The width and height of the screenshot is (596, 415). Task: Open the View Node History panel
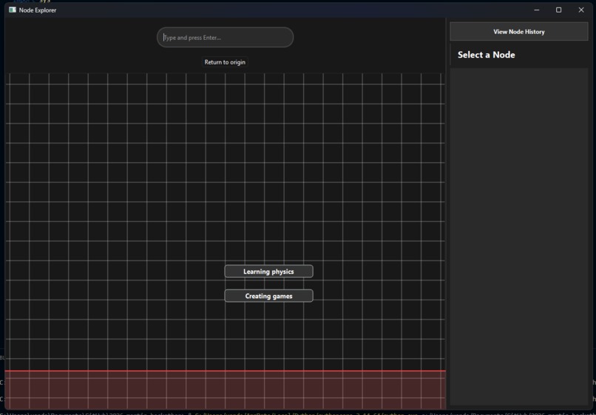point(519,32)
